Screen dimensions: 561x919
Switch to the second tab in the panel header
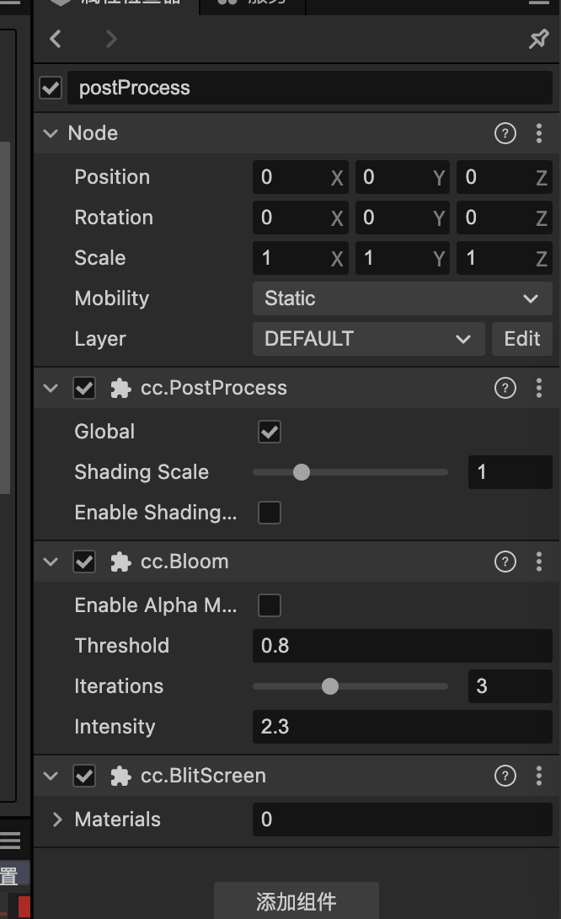[253, 3]
